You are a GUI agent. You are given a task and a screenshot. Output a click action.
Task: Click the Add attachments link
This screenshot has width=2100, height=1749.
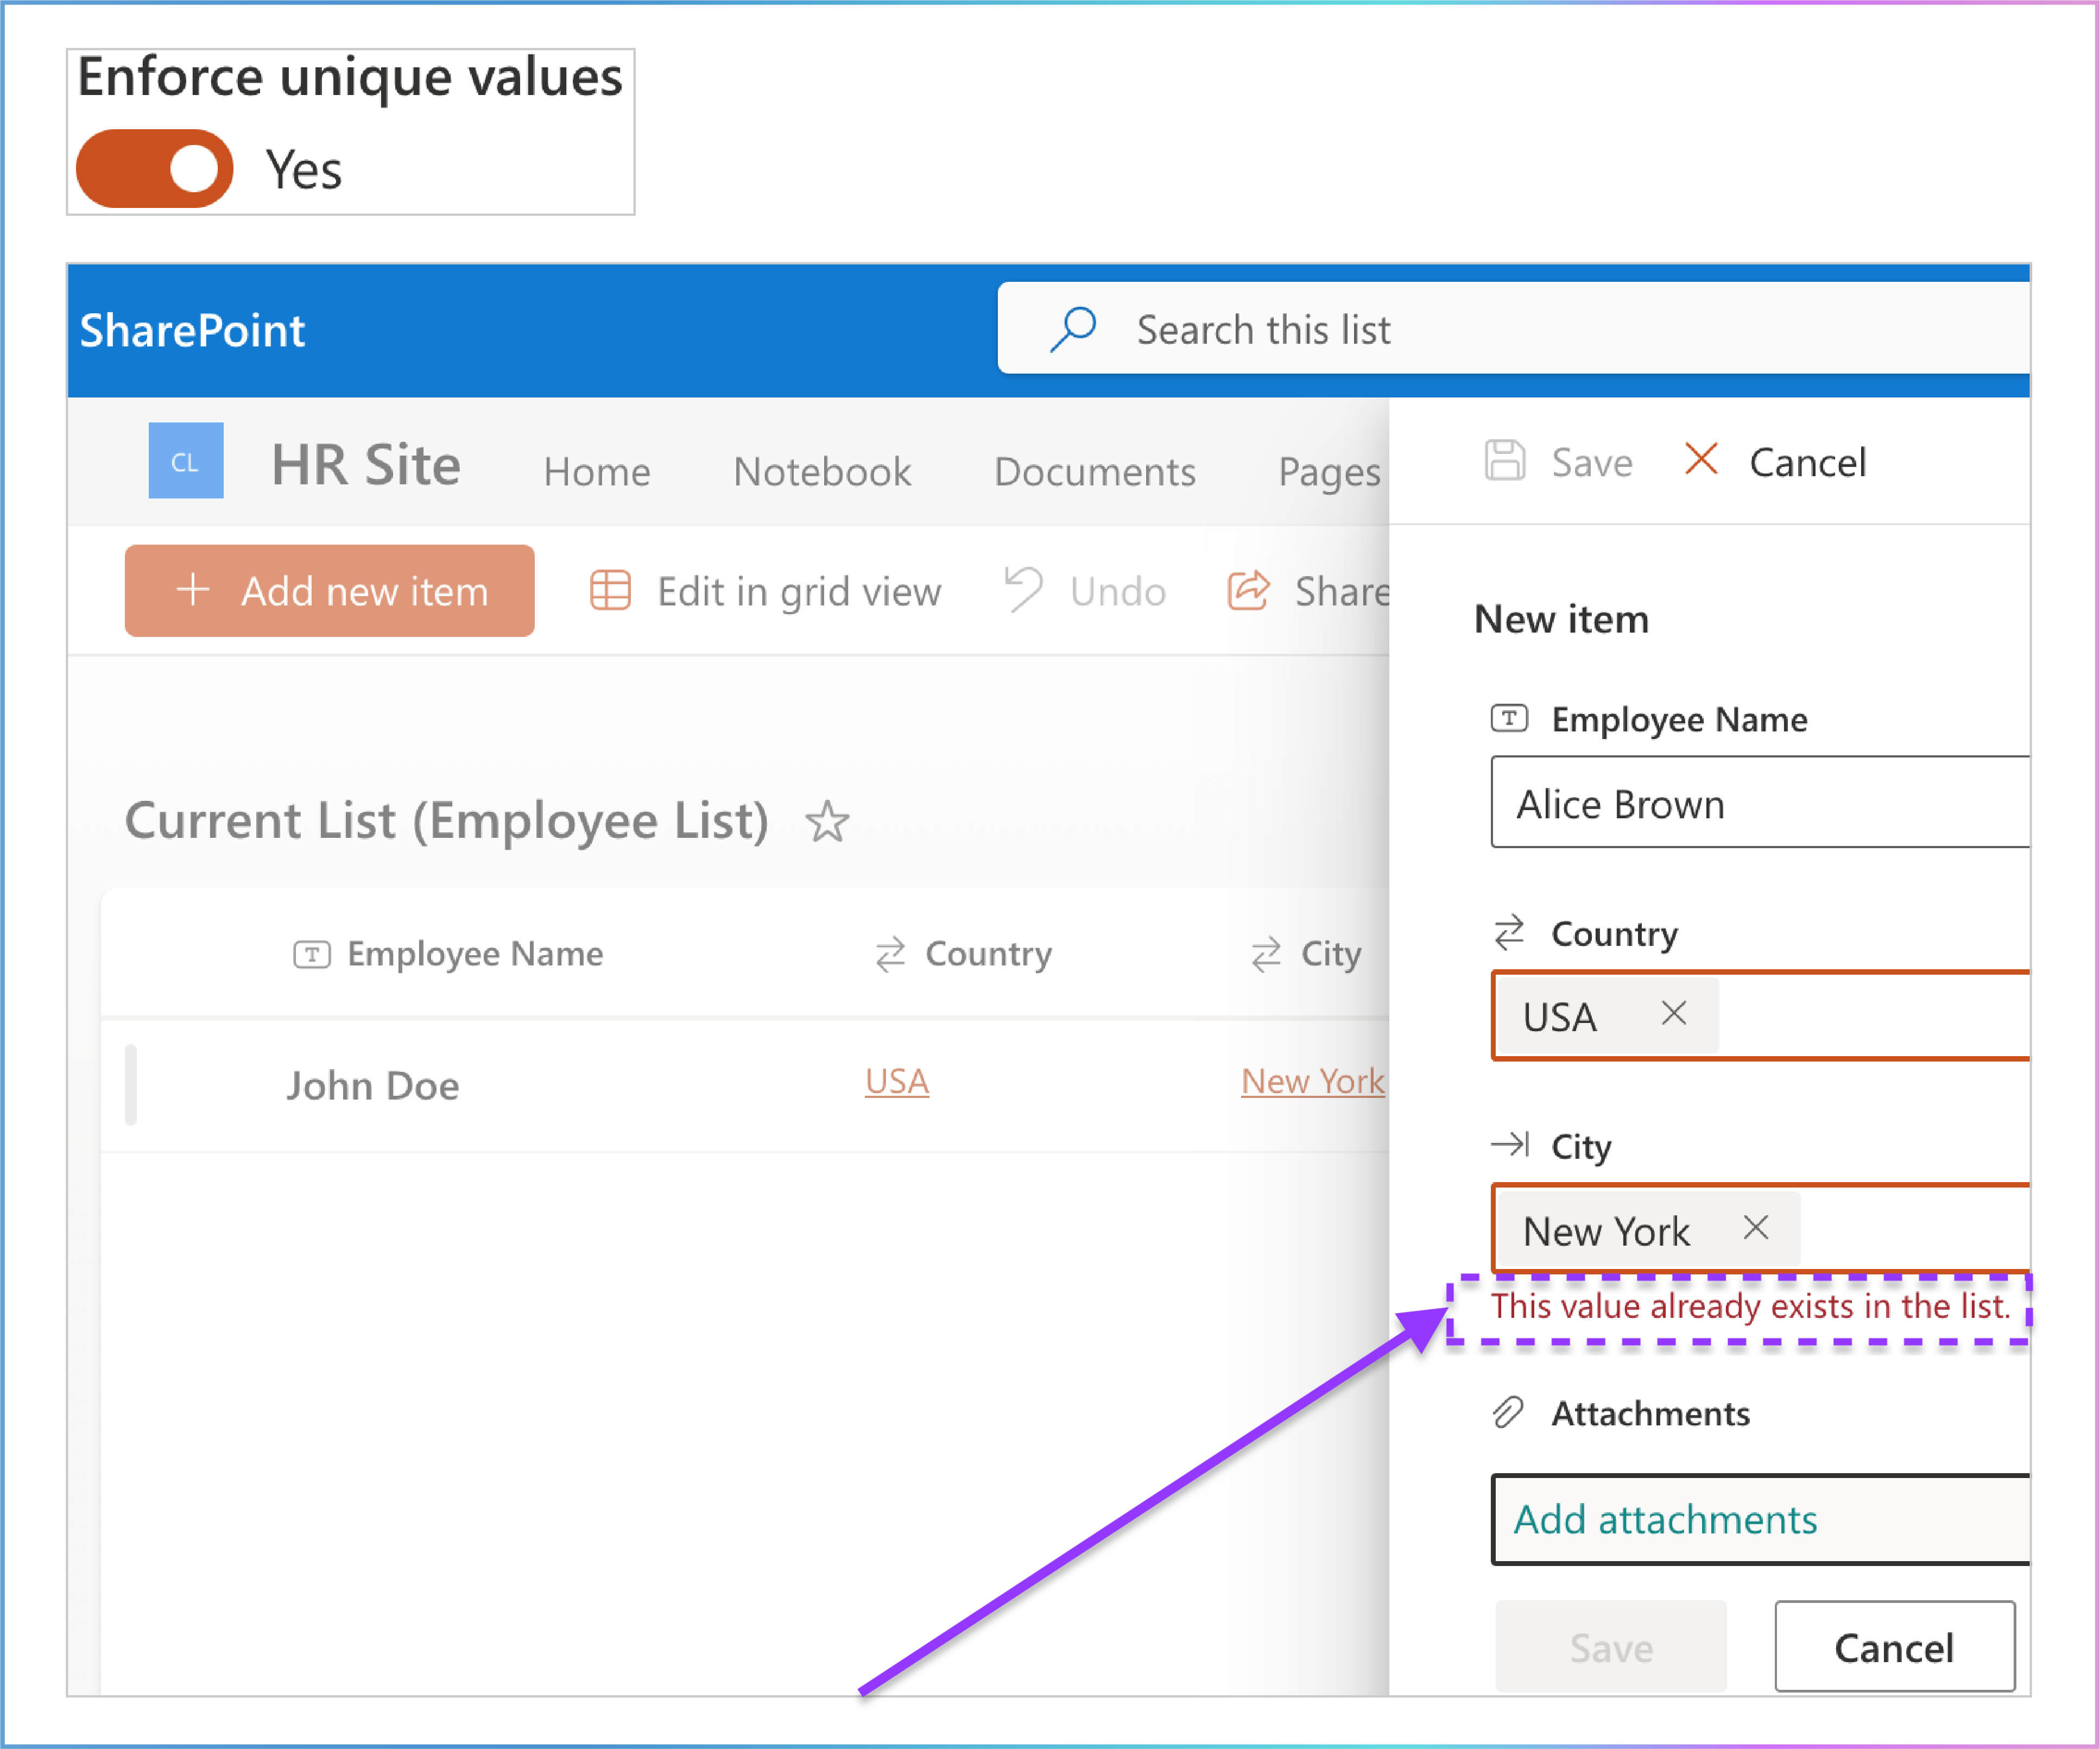pos(1665,1520)
